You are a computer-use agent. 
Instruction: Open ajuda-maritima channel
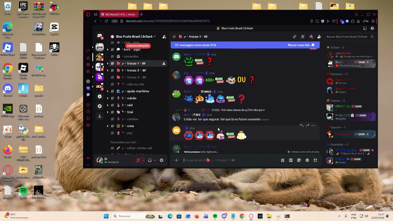coord(137,91)
